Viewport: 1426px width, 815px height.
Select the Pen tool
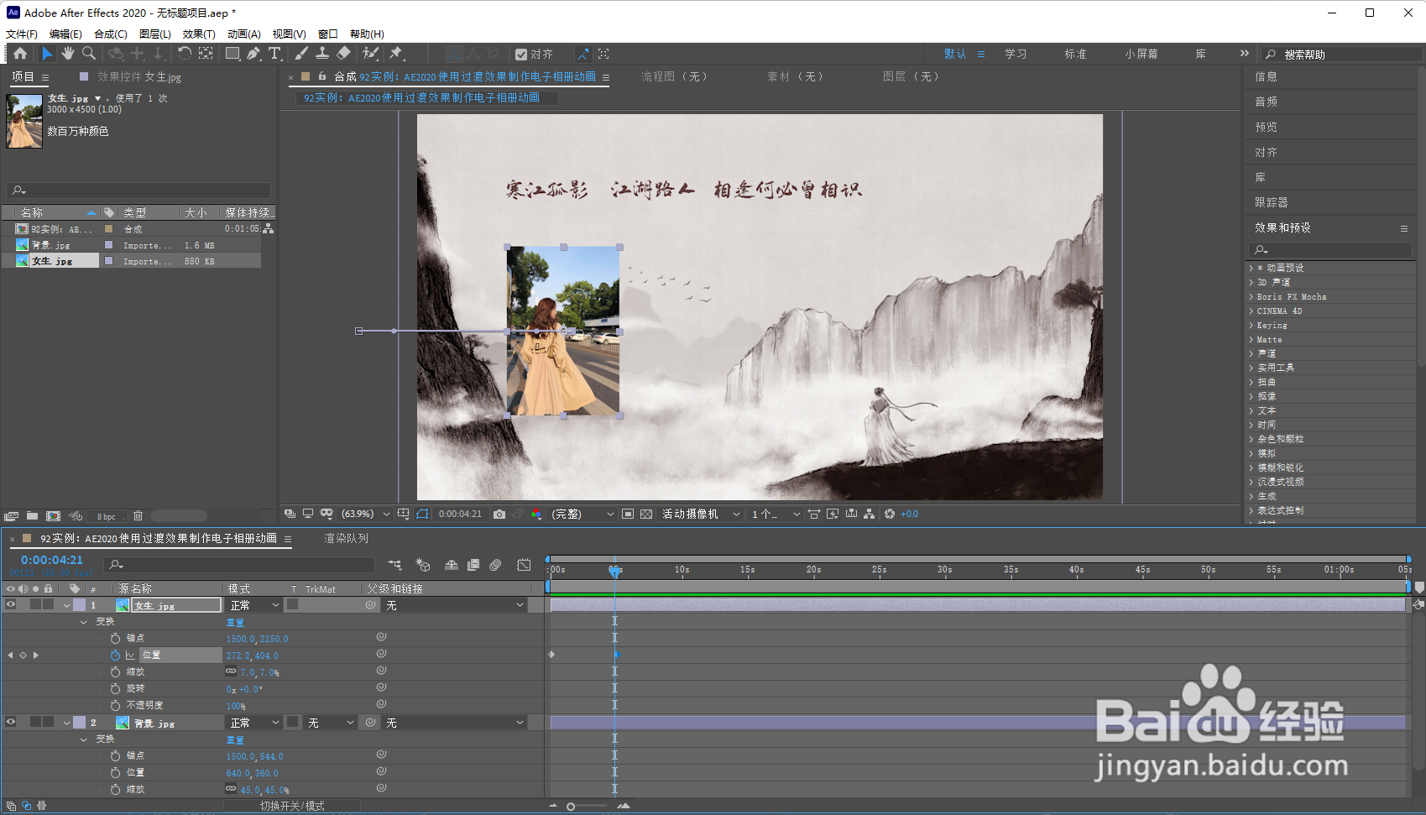(x=253, y=54)
